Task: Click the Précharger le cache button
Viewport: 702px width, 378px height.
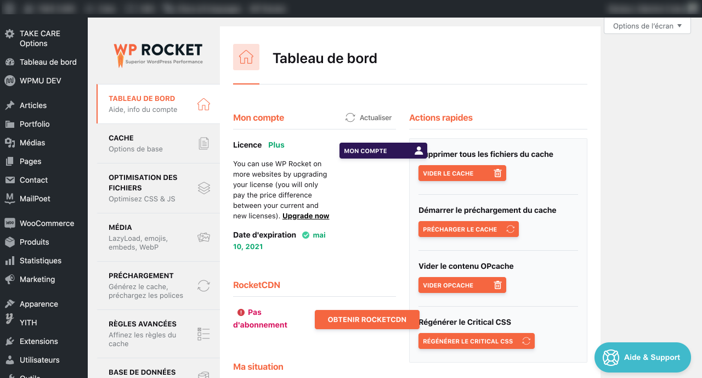Action: point(468,229)
